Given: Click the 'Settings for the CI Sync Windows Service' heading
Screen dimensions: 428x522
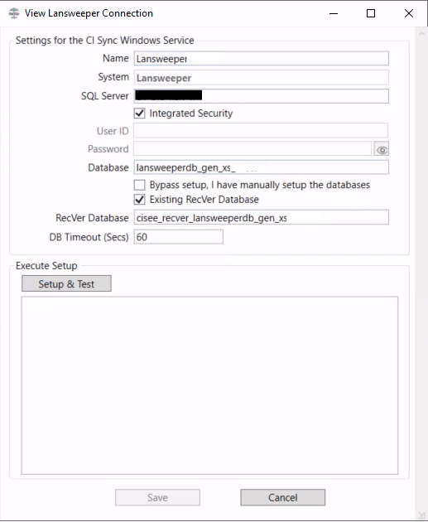Looking at the screenshot, I should tap(105, 41).
